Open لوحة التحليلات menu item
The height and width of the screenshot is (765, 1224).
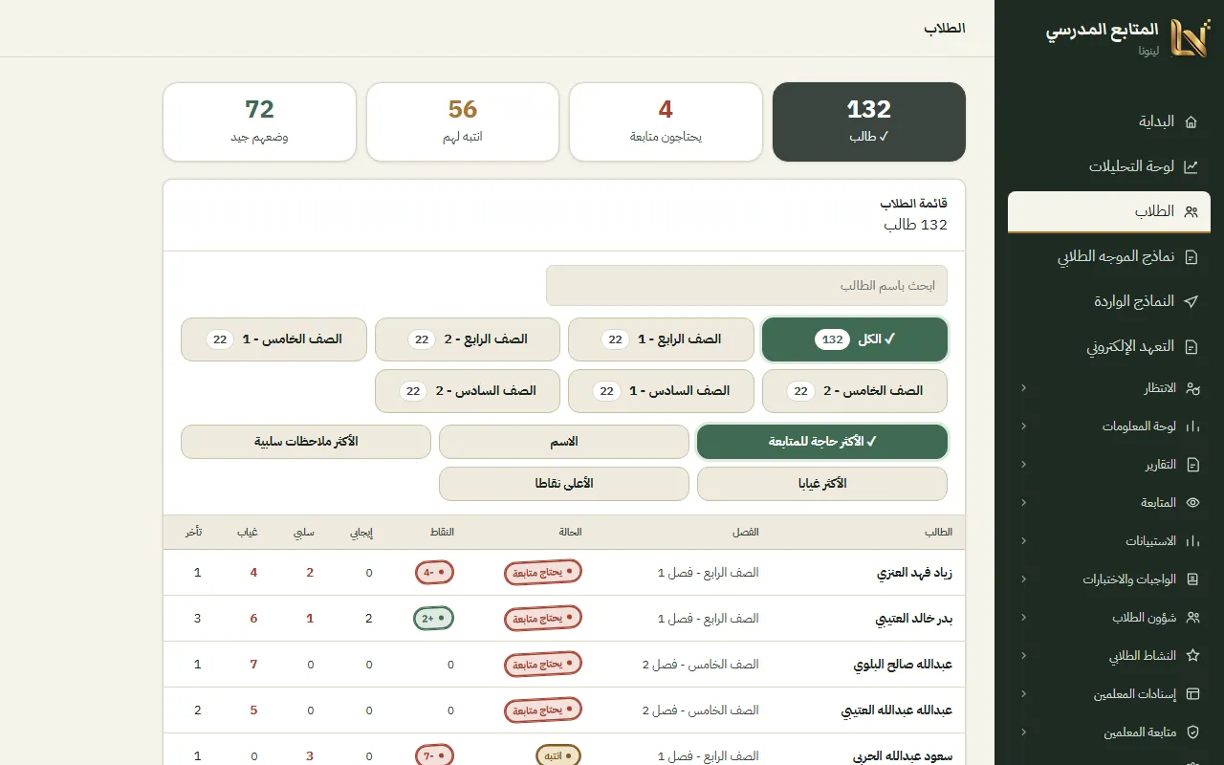pos(1109,166)
